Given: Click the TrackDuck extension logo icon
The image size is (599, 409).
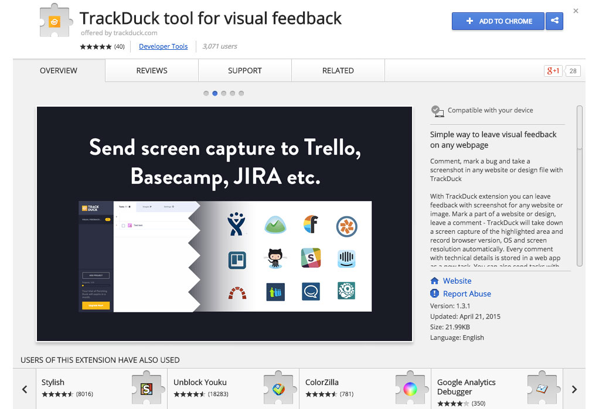Looking at the screenshot, I should 54,22.
